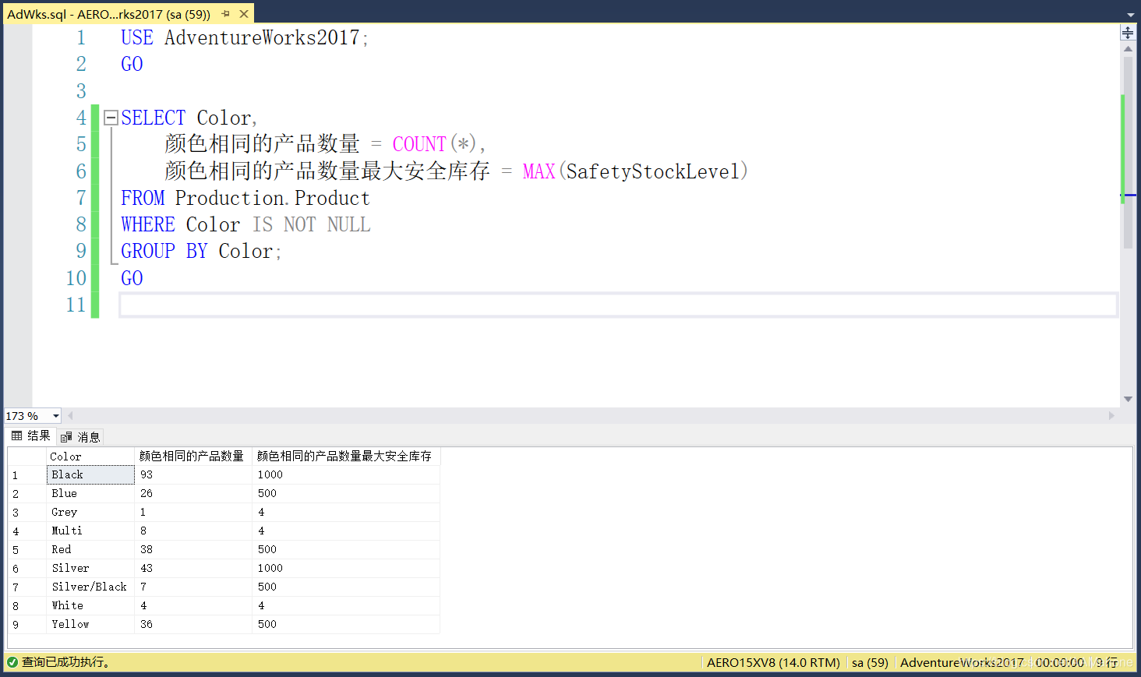Image resolution: width=1141 pixels, height=677 pixels.
Task: Click Production.Product on line 7
Action: click(x=273, y=198)
